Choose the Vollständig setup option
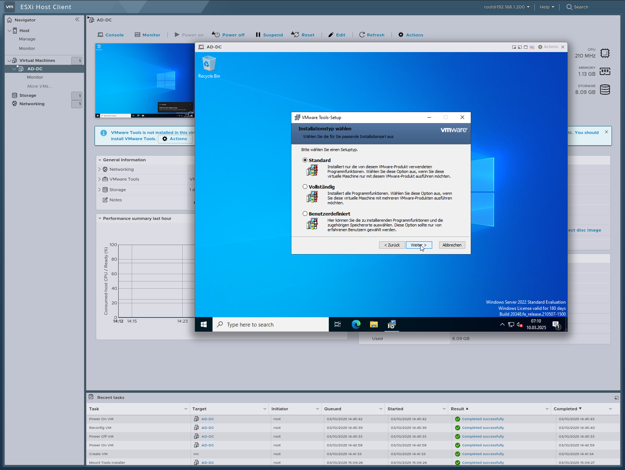 tap(305, 186)
